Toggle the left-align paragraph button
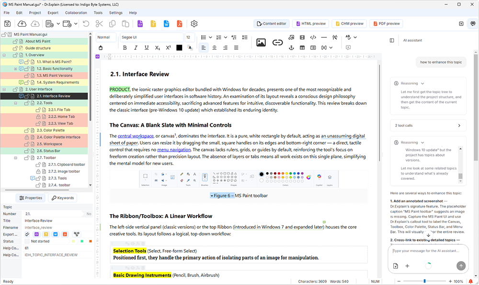The image size is (479, 285). coord(203,47)
